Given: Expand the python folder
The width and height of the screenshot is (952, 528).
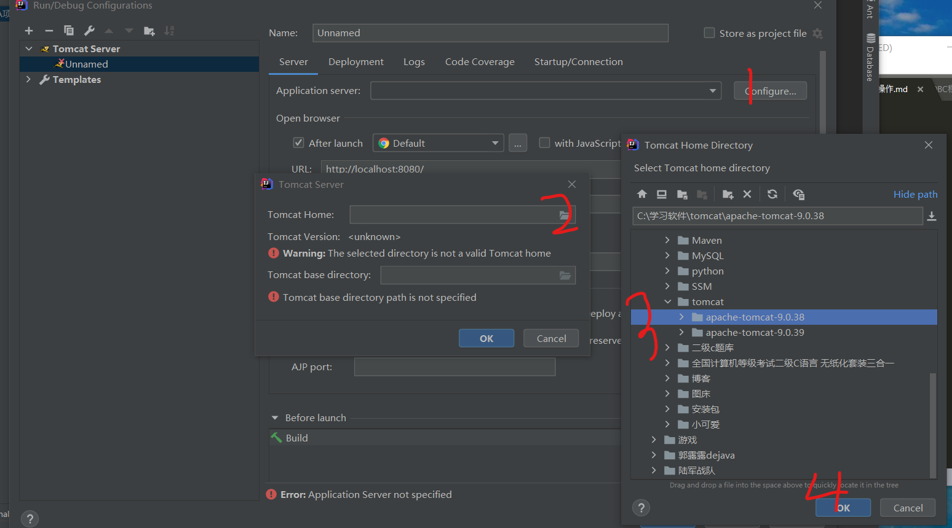Looking at the screenshot, I should click(667, 271).
